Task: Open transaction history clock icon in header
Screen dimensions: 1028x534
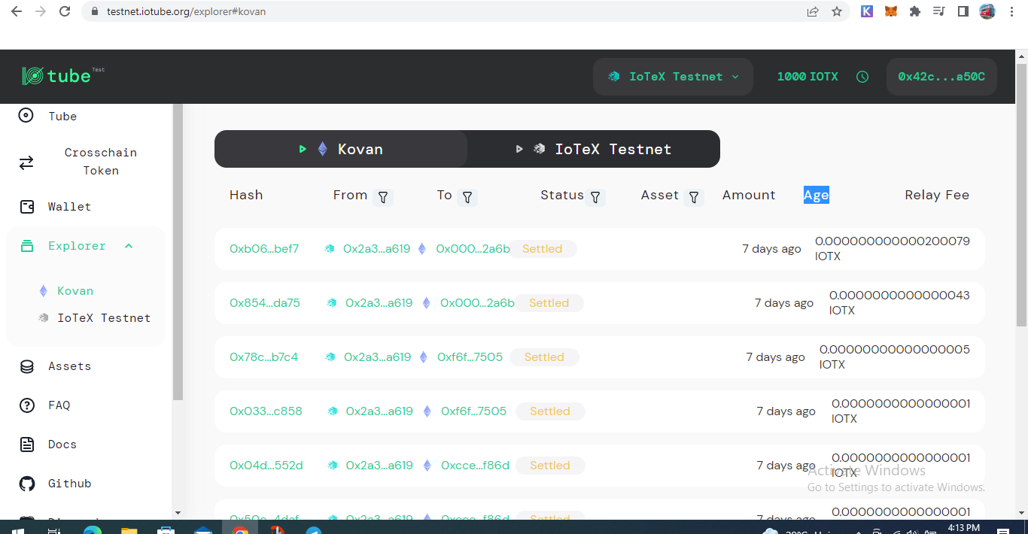Action: point(862,77)
